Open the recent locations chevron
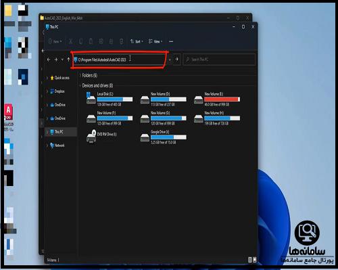Viewport: 338px width, 270px height. point(62,60)
